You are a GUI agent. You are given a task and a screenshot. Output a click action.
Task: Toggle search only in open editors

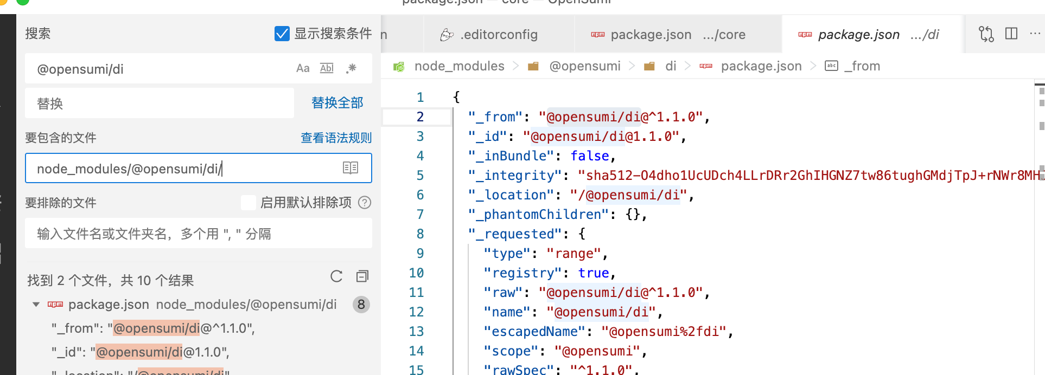coord(351,168)
